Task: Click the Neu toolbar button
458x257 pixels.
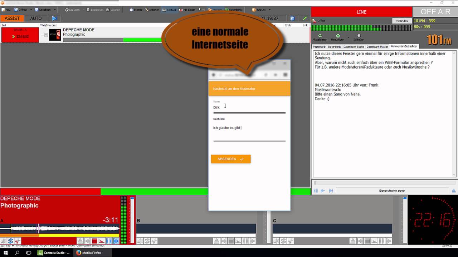Action: [6, 10]
